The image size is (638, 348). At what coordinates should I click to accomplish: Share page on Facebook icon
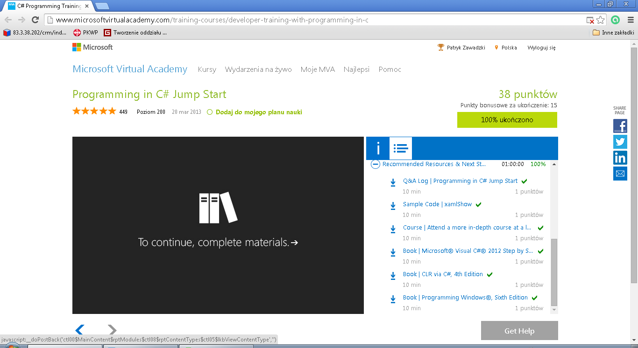620,126
